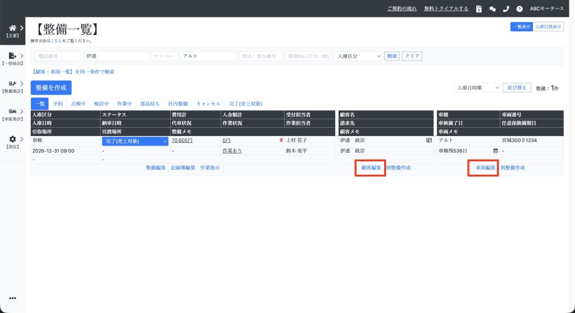The height and width of the screenshot is (313, 575).
Task: Focus the ナンバー search field
Action: pos(165,56)
